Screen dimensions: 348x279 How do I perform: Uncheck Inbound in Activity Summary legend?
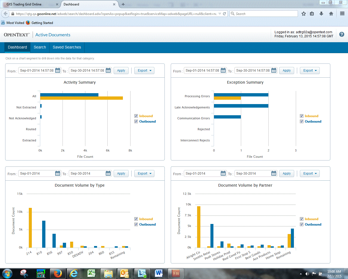click(136, 116)
